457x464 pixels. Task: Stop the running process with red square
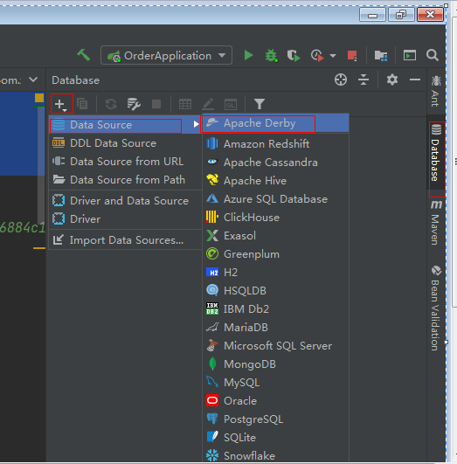pos(352,55)
